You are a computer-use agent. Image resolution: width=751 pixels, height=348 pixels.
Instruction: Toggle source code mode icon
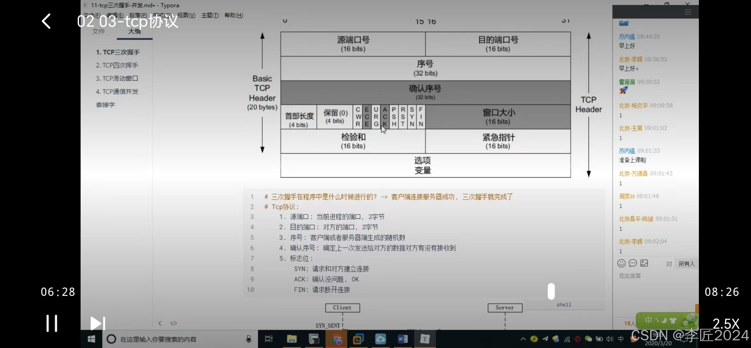click(173, 323)
